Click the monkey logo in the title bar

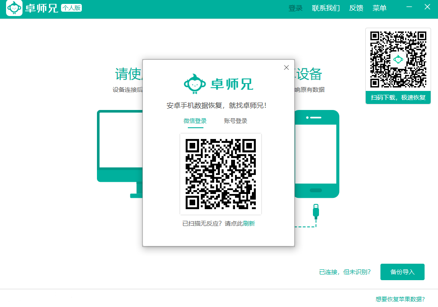point(14,8)
